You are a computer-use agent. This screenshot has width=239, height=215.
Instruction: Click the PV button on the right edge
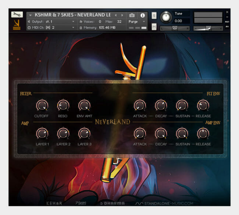pyautogui.click(x=227, y=27)
